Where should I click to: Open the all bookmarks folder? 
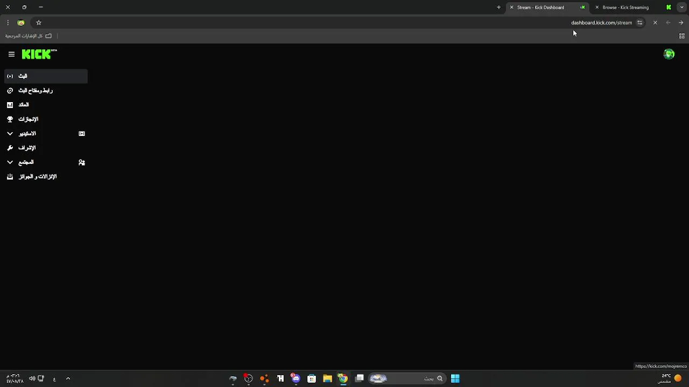click(29, 36)
